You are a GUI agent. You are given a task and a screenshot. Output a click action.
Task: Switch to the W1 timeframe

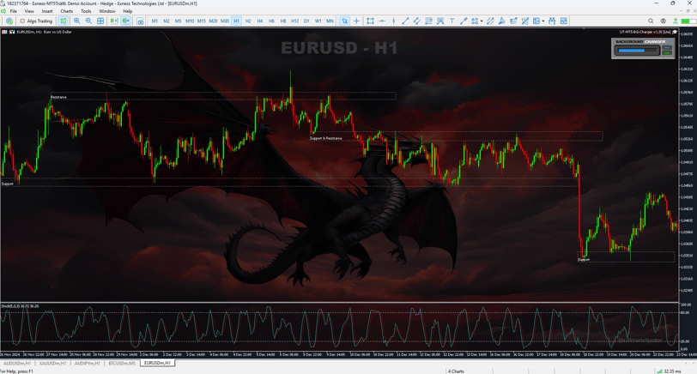[318, 21]
